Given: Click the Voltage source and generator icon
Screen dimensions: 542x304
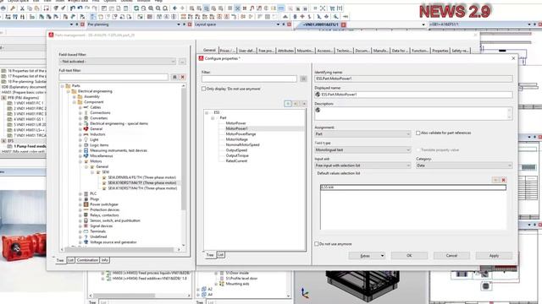Looking at the screenshot, I should point(86,242).
